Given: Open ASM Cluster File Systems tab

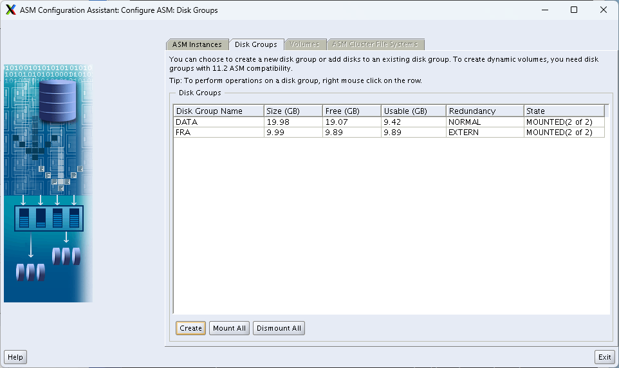Looking at the screenshot, I should click(374, 44).
